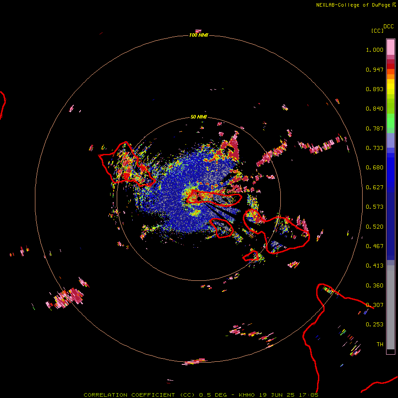This screenshot has height=398, width=398.
Task: Click the 0.253 legend value
Action: tap(375, 325)
